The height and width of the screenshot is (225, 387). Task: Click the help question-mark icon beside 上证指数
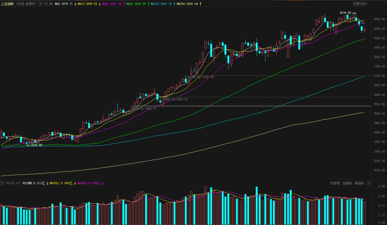tap(40, 4)
